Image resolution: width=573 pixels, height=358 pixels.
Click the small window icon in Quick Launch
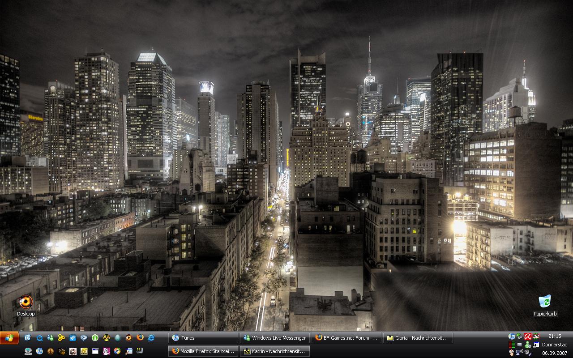(x=95, y=351)
